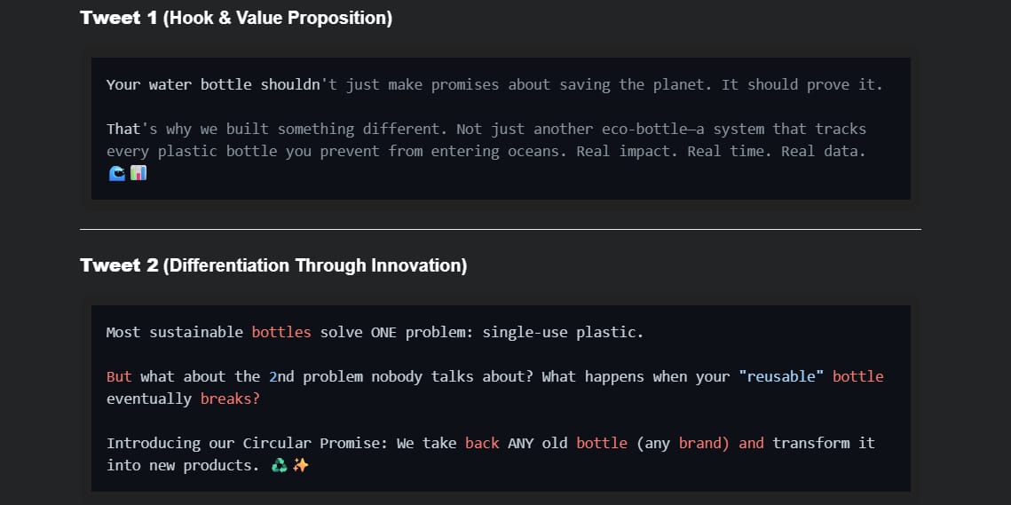Click the "Tweet 2 (Differentiation Through Innovation)" heading

(x=273, y=265)
